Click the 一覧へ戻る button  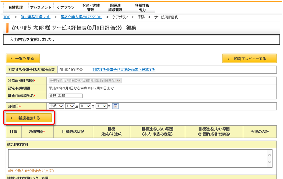click(23, 58)
